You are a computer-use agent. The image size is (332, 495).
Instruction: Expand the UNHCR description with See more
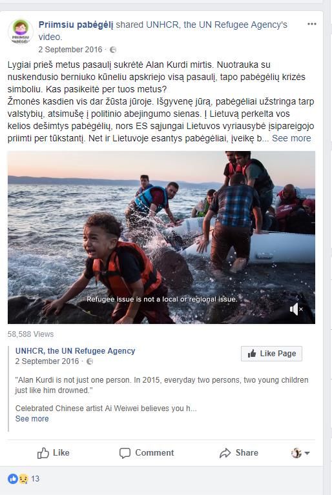(x=32, y=419)
